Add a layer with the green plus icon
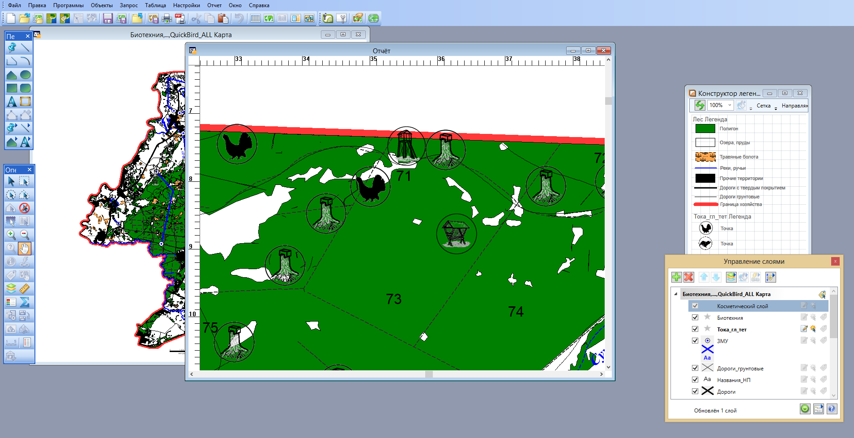Screen dimensions: 854x438 pyautogui.click(x=677, y=277)
